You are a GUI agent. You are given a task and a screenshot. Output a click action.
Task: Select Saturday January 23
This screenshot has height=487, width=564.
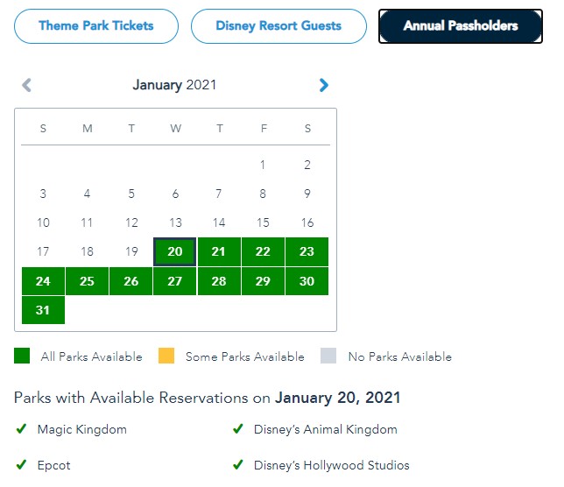pos(307,252)
